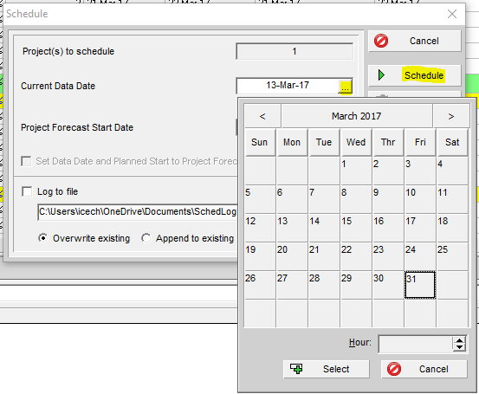This screenshot has width=479, height=394.
Task: Select March 25 in the calendar
Action: (452, 256)
